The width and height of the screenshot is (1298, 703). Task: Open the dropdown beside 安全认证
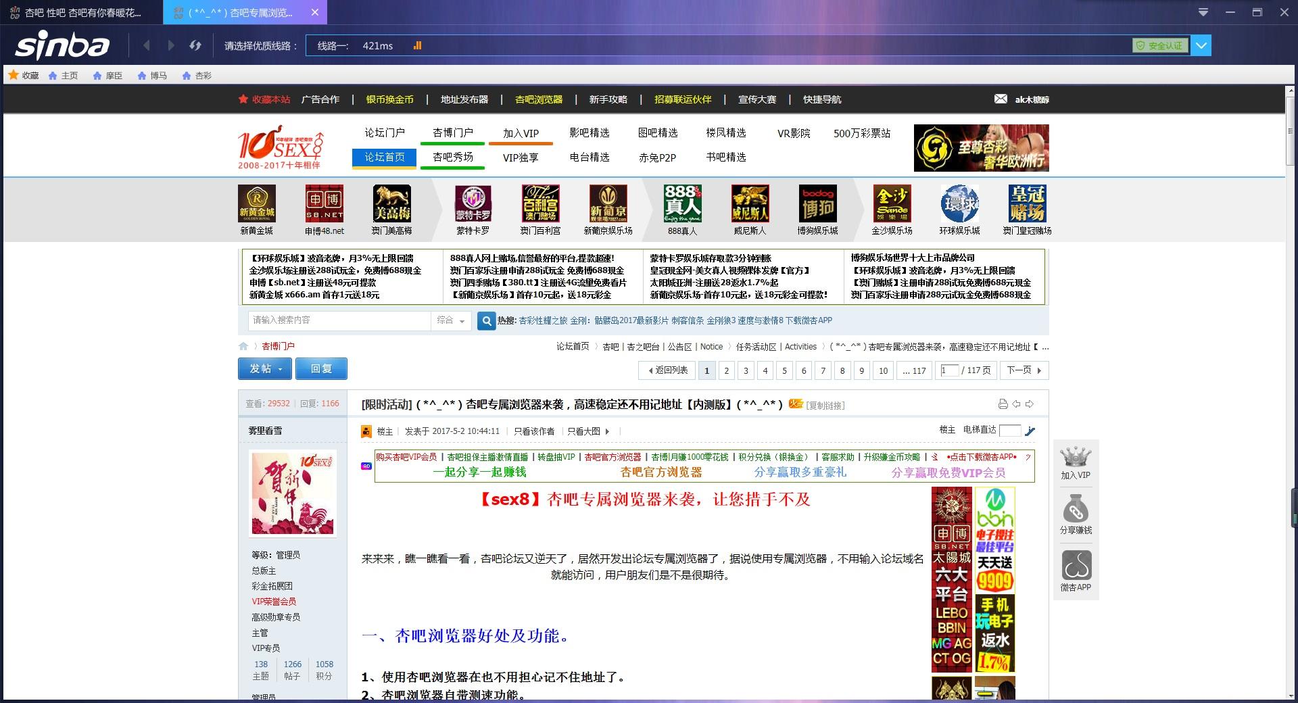pos(1201,45)
